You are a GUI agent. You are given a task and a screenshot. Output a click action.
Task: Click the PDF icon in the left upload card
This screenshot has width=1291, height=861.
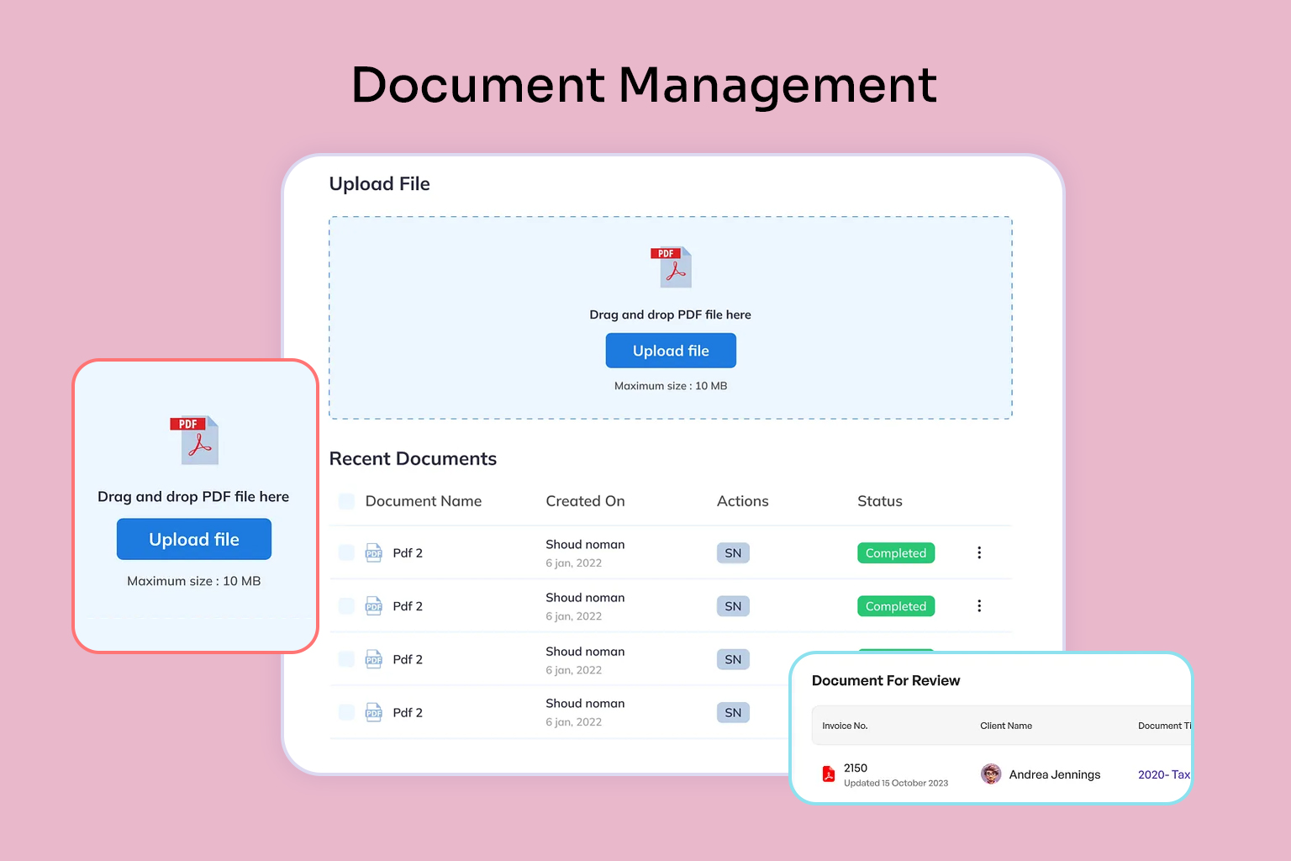point(194,440)
